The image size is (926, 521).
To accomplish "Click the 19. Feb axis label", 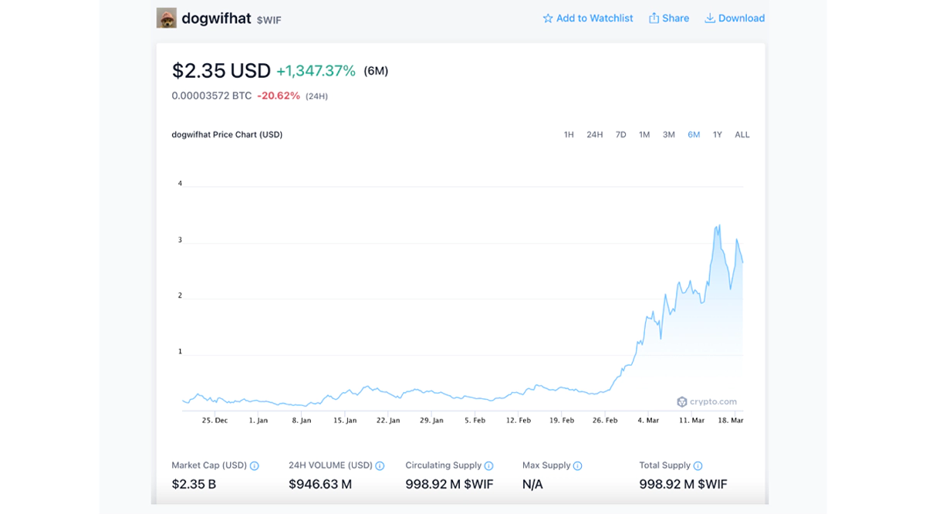I will [x=562, y=421].
